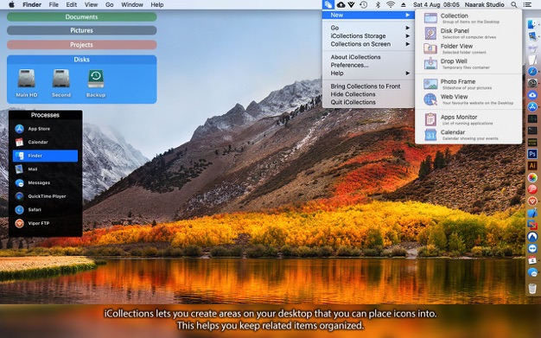Pick the Folder View icon
The height and width of the screenshot is (338, 541).
click(x=430, y=48)
